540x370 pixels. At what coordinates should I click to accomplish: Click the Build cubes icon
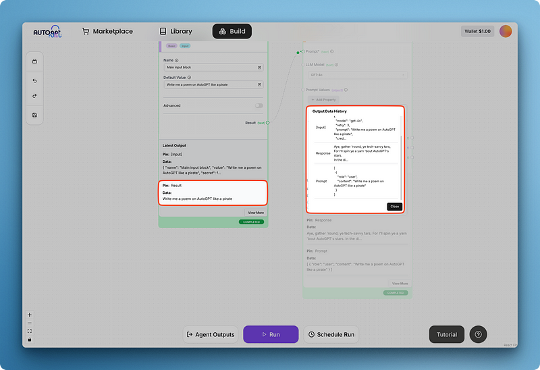223,31
